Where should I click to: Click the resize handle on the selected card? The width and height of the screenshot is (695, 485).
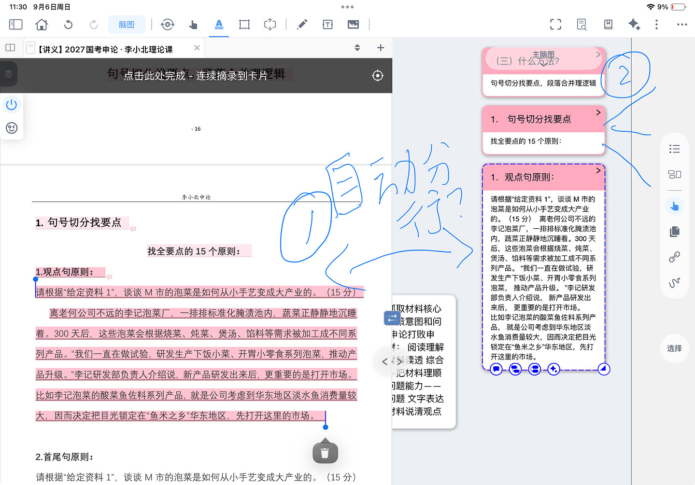pos(604,369)
